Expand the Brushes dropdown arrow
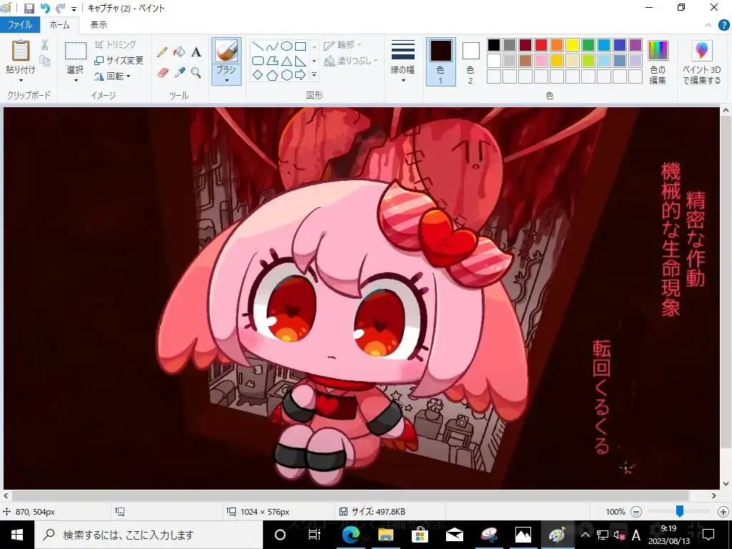 point(227,80)
